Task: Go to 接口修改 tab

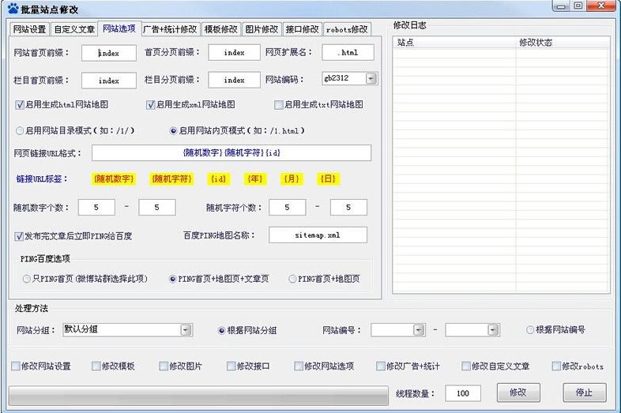Action: click(302, 29)
